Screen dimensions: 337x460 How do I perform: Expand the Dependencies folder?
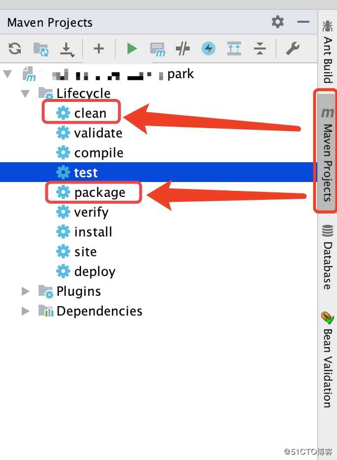[26, 311]
